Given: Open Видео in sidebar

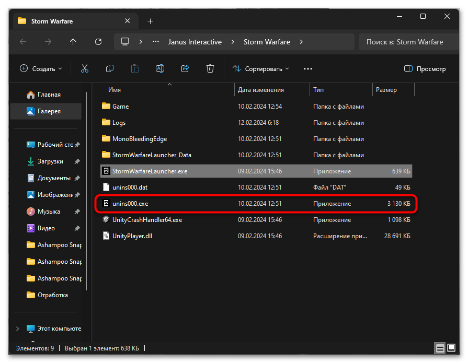Looking at the screenshot, I should pos(41,228).
